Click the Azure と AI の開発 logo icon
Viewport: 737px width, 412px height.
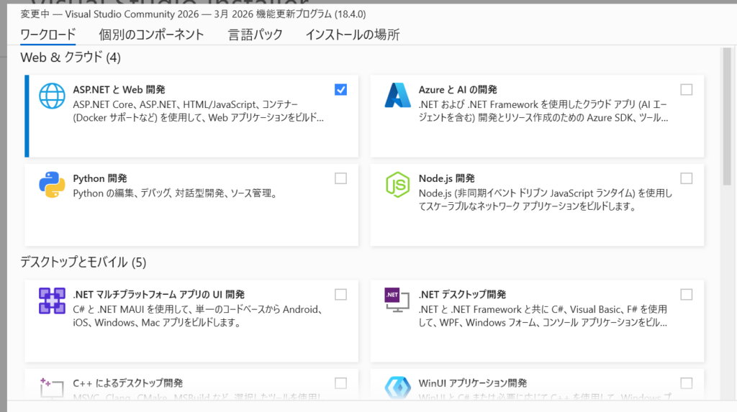tap(397, 96)
